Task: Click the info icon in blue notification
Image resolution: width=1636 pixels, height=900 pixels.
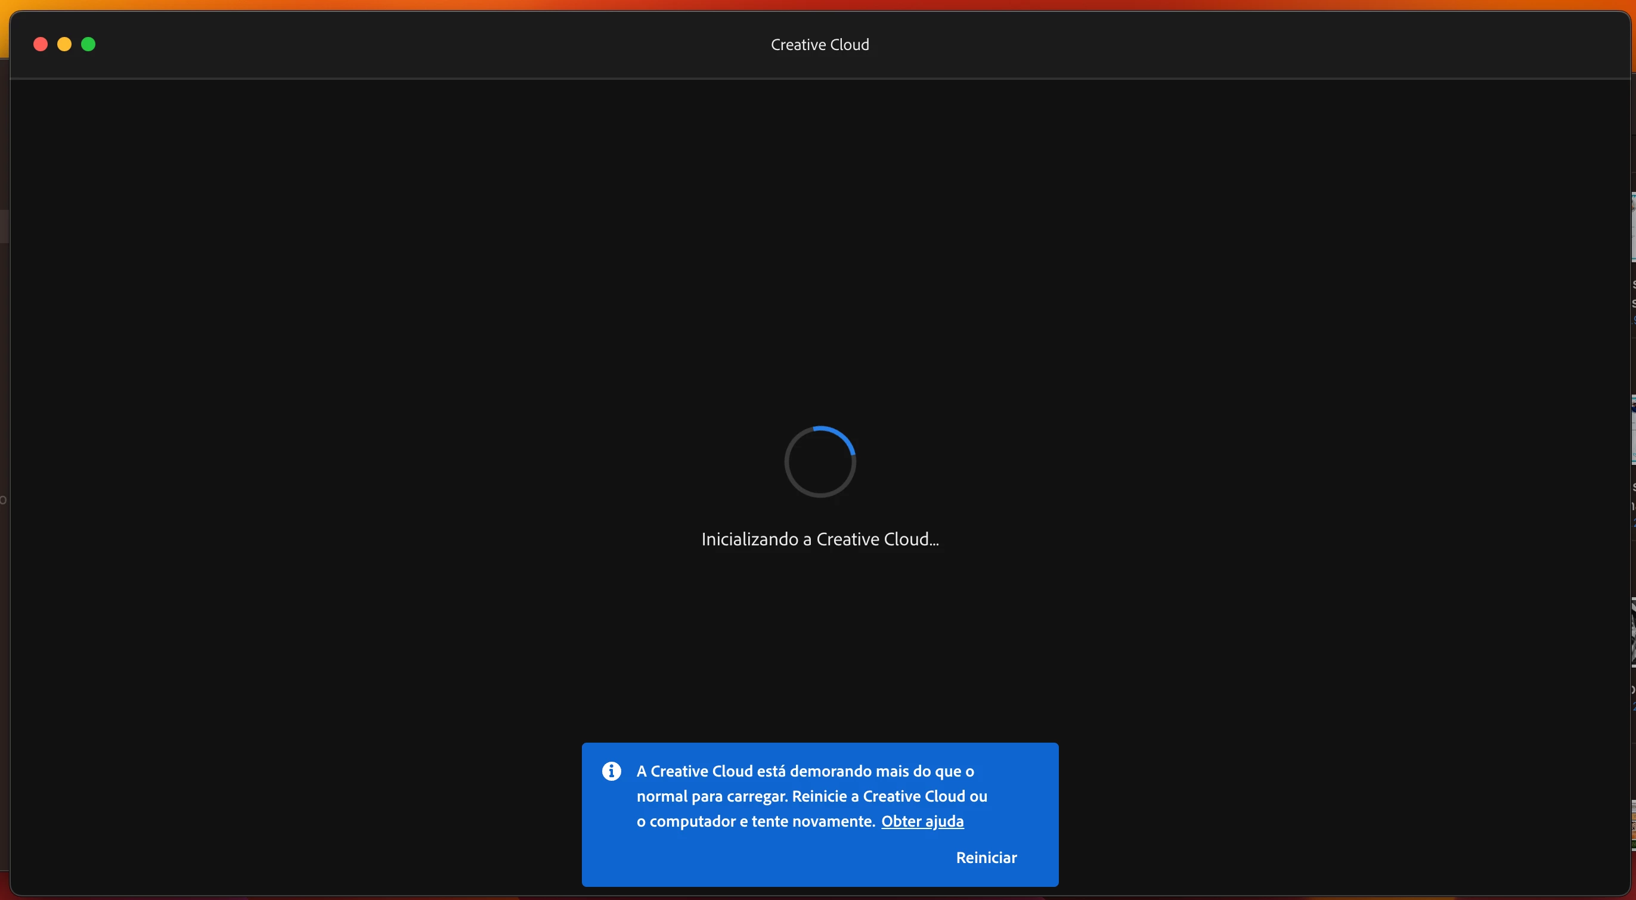Action: 611,771
